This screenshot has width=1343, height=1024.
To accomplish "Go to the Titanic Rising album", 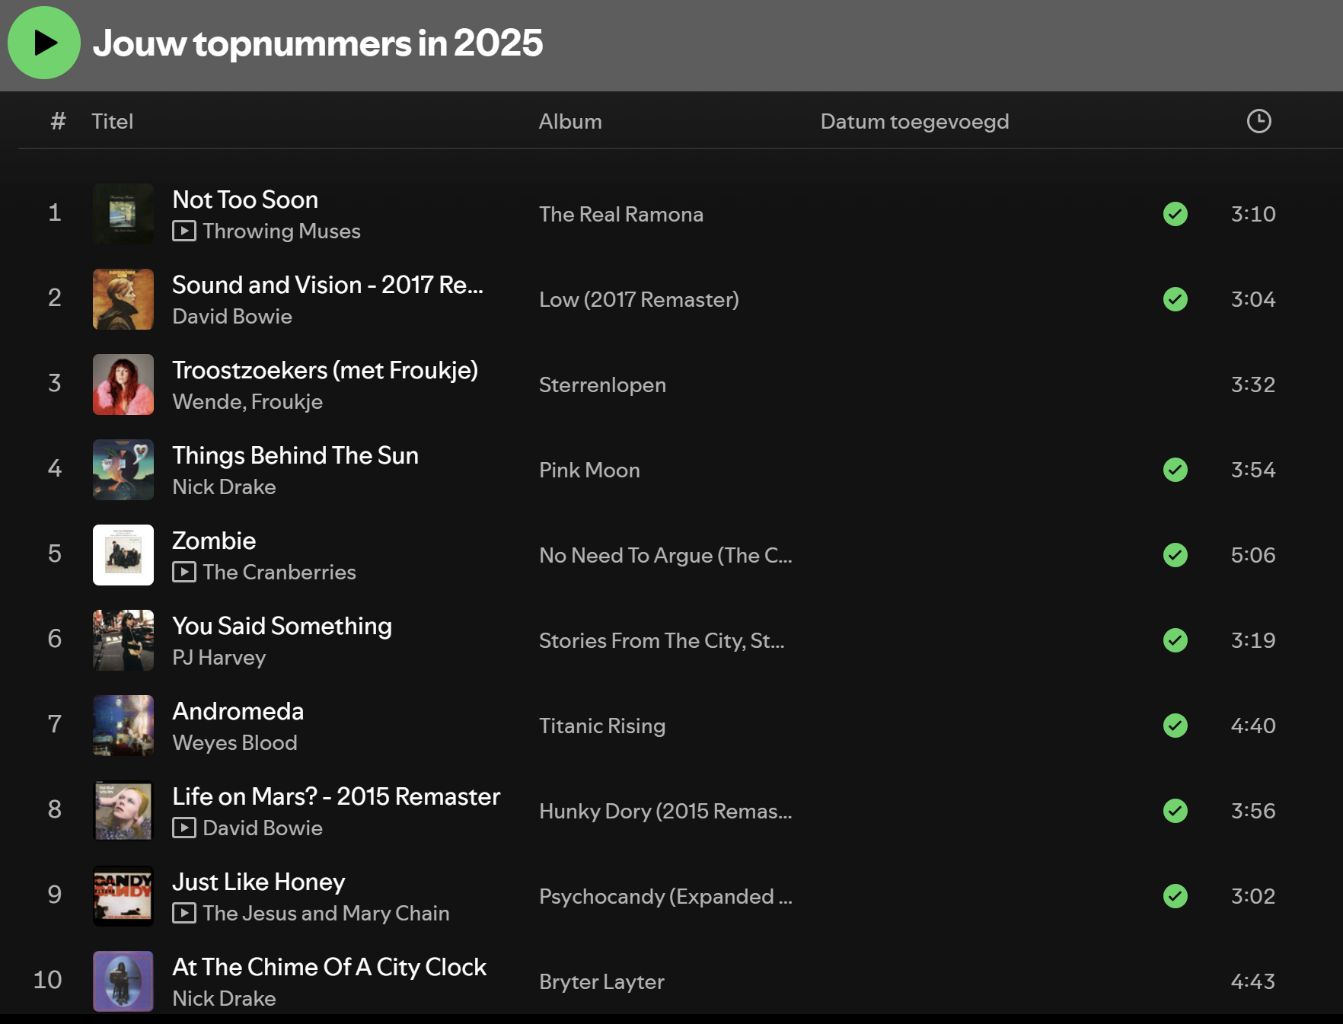I will 601,726.
